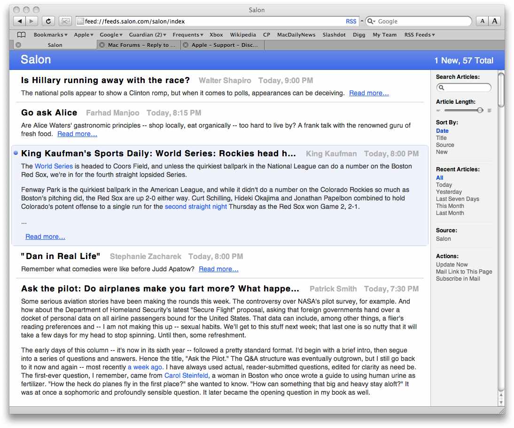The width and height of the screenshot is (514, 428).
Task: Open the Slashdot bookmark
Action: (334, 35)
